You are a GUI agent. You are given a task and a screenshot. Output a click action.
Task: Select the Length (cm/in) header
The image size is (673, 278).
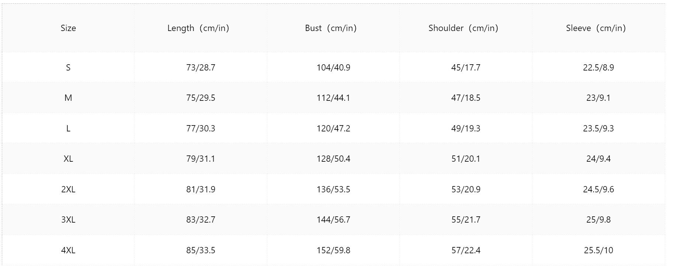[x=198, y=28]
